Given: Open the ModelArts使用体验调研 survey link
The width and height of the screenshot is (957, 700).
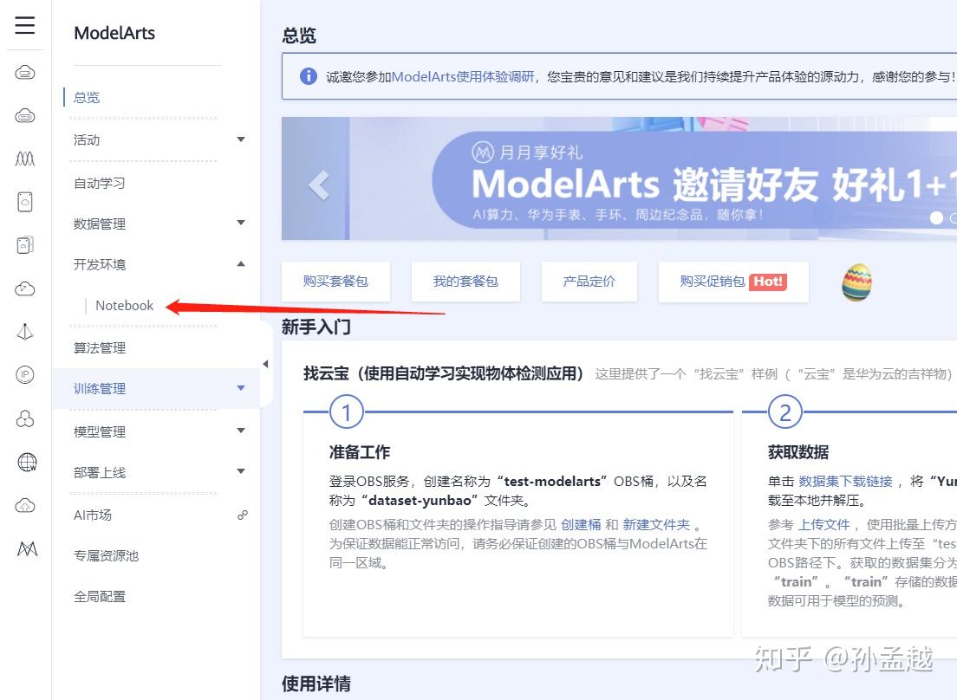Looking at the screenshot, I should tap(463, 77).
